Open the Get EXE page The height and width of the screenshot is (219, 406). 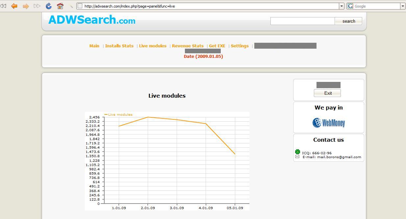(217, 46)
